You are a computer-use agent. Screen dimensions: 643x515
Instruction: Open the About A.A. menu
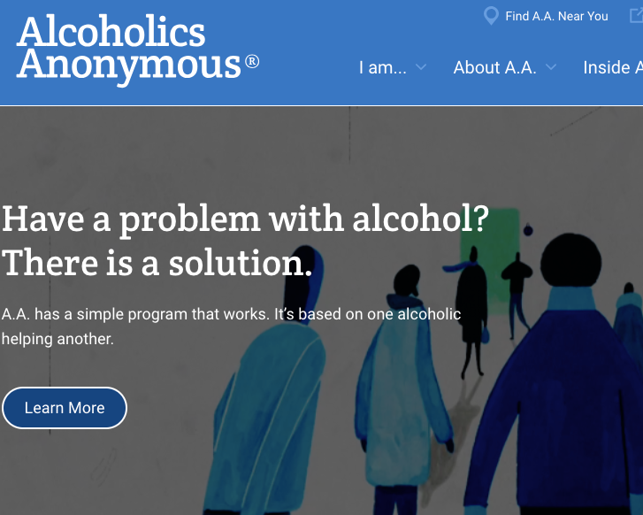(x=495, y=68)
